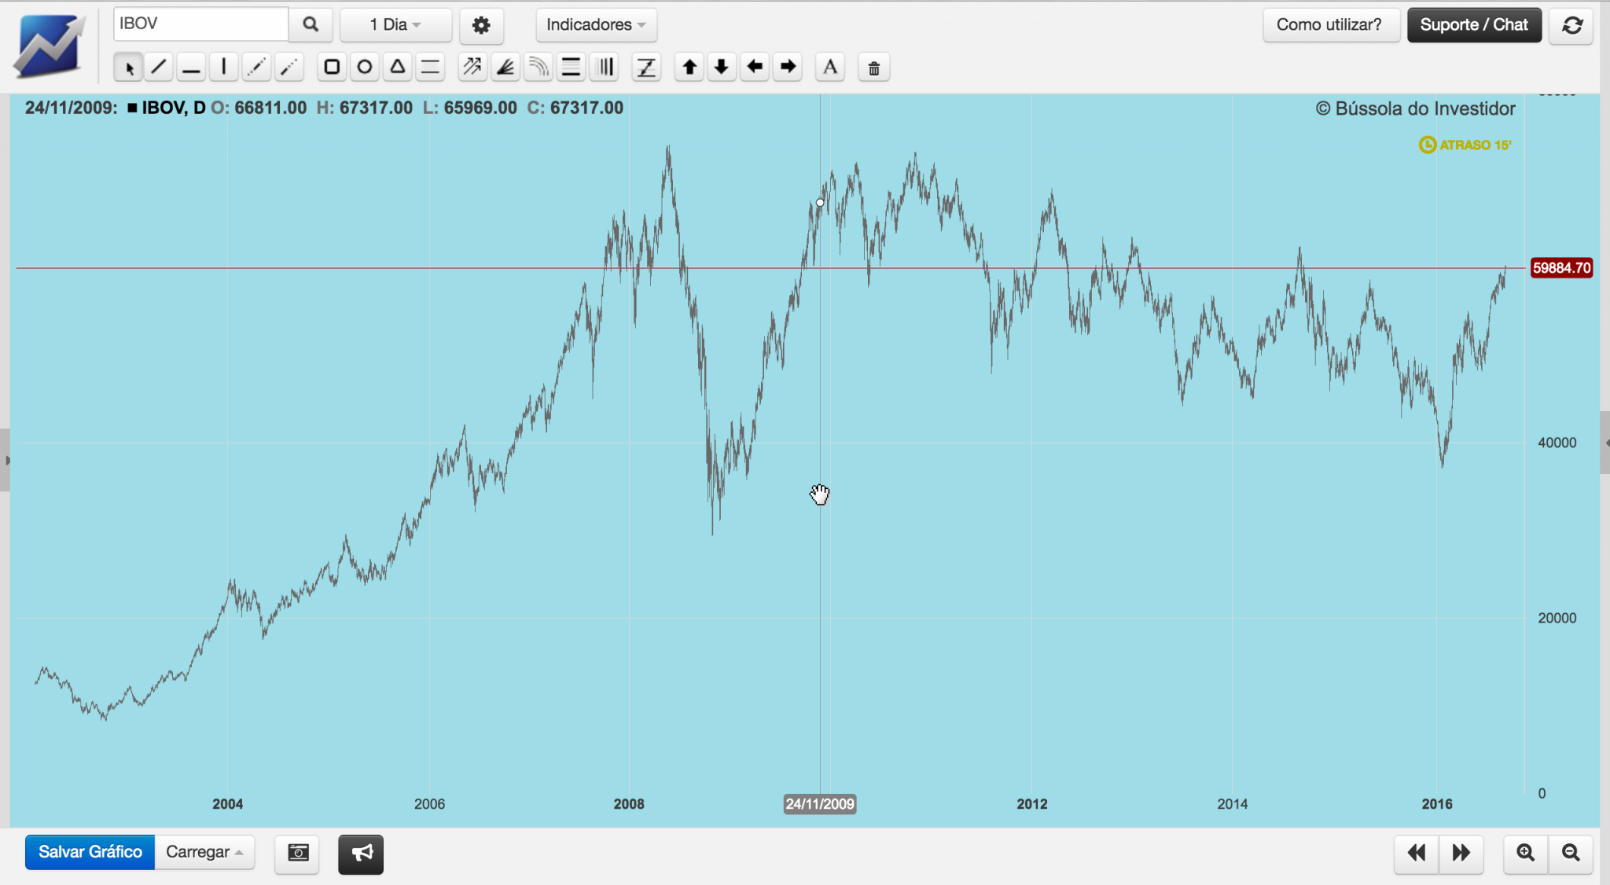Select the Z-shaped projection tool
This screenshot has height=885, width=1610.
pos(646,68)
